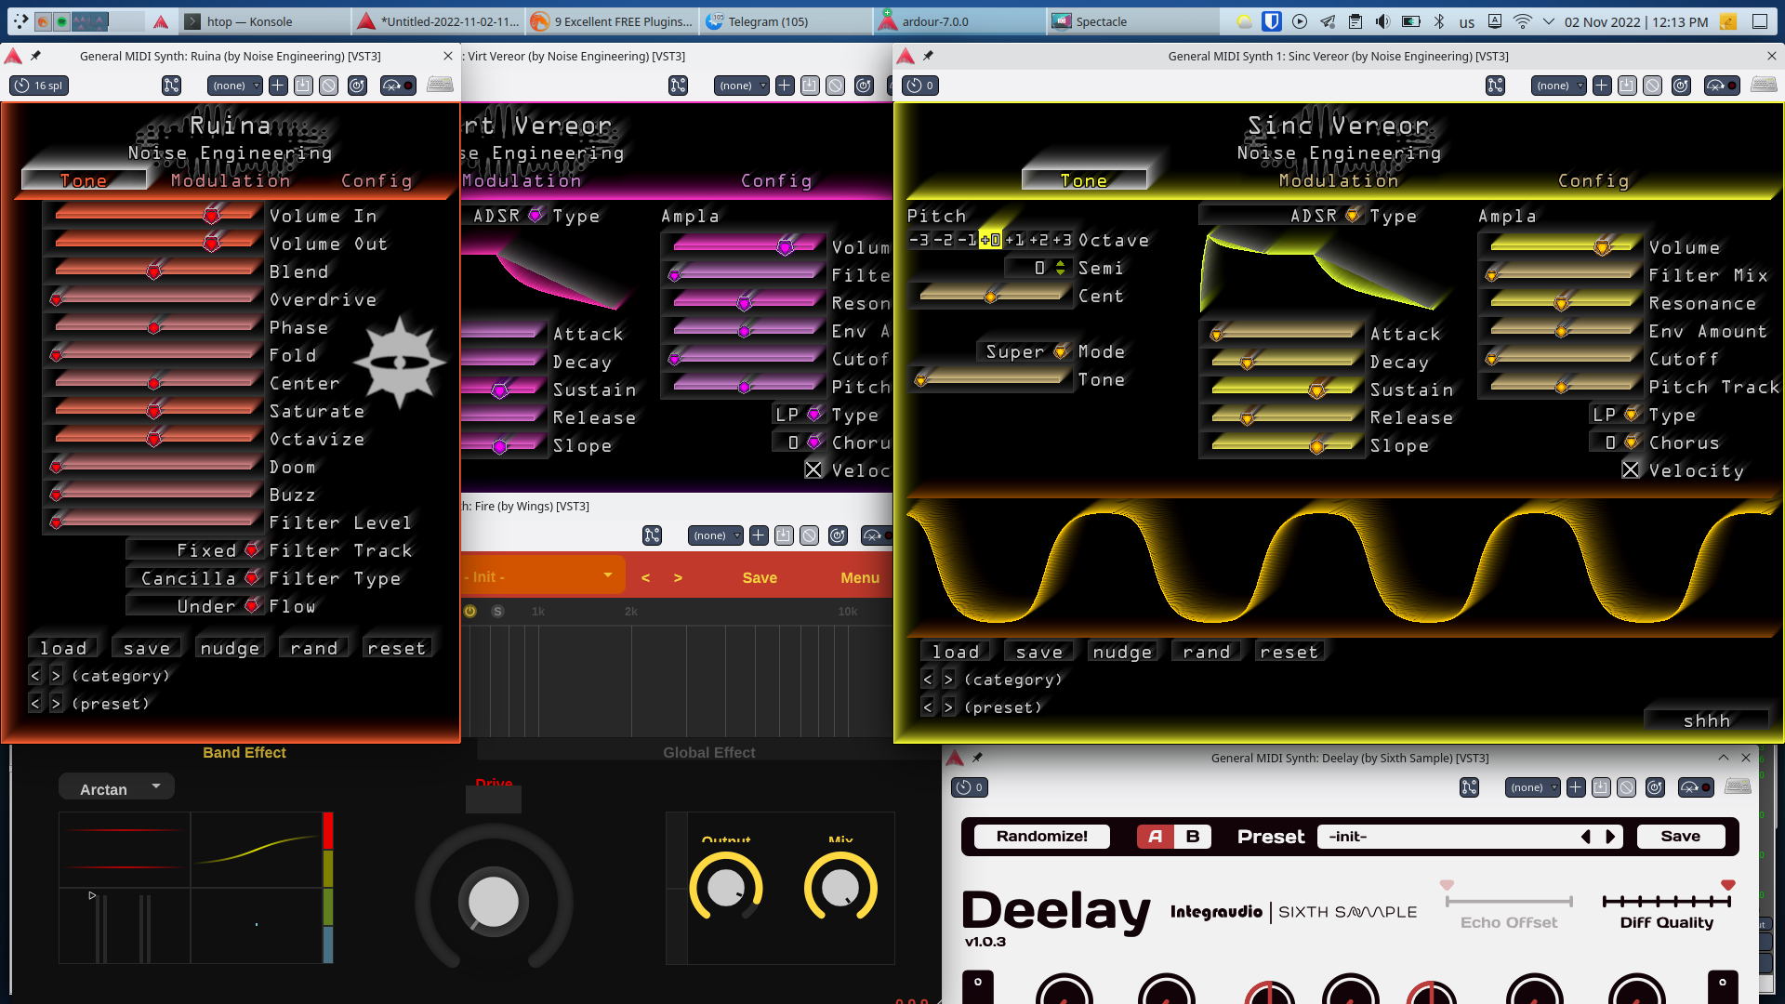
Task: Click delete preset icon in Virt Vereor toolbar
Action: [x=836, y=86]
